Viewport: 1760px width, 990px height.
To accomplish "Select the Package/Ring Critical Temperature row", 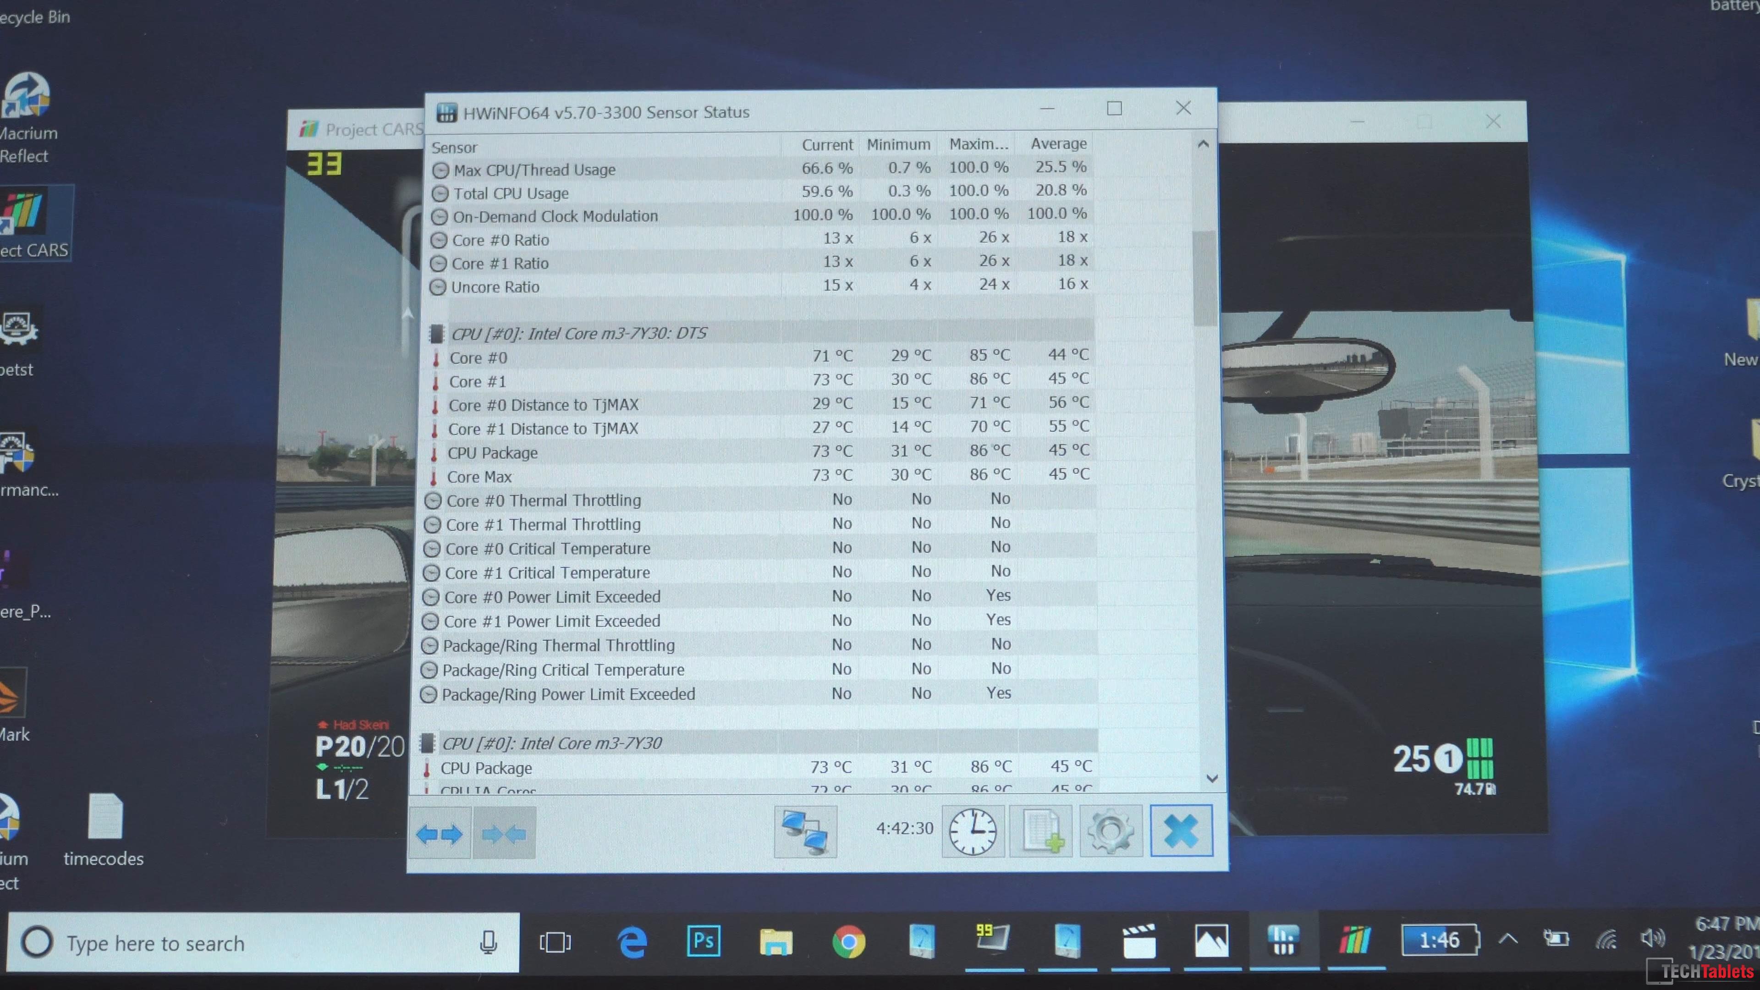I will click(x=759, y=669).
